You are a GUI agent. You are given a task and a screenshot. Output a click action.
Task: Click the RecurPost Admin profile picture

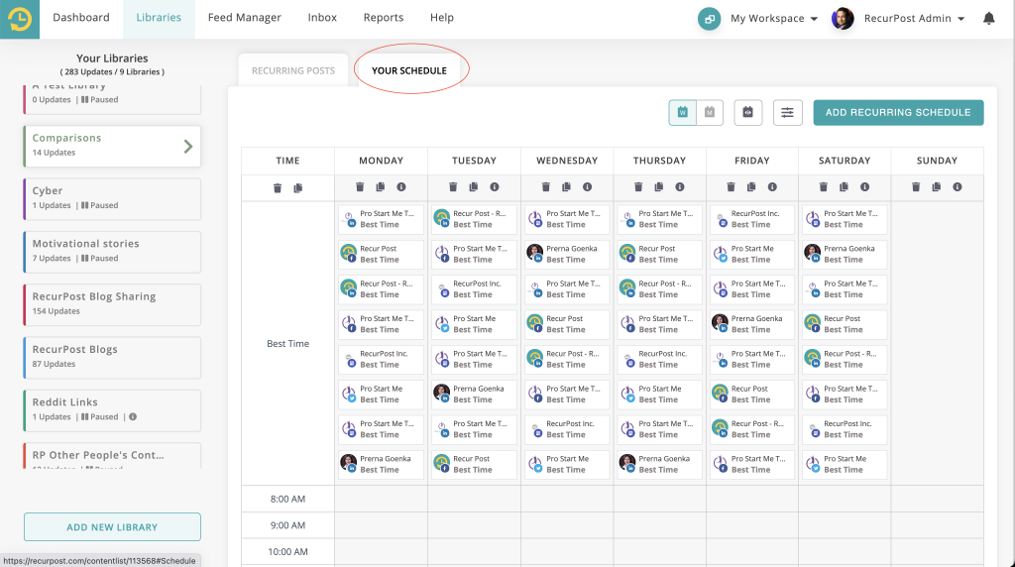(x=843, y=19)
